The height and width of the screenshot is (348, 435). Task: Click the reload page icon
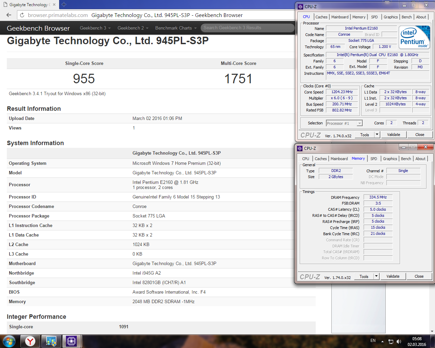click(x=22, y=15)
